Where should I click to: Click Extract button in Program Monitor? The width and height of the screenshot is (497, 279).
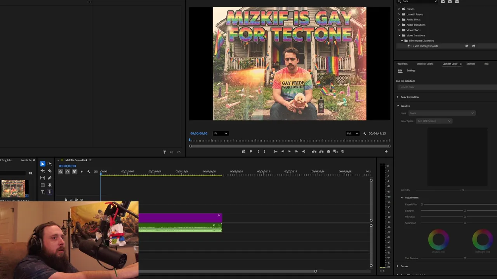tap(321, 152)
